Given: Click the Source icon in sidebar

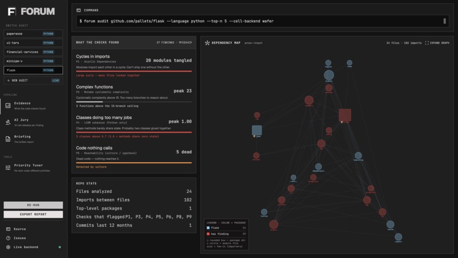Looking at the screenshot, I should (x=8, y=229).
